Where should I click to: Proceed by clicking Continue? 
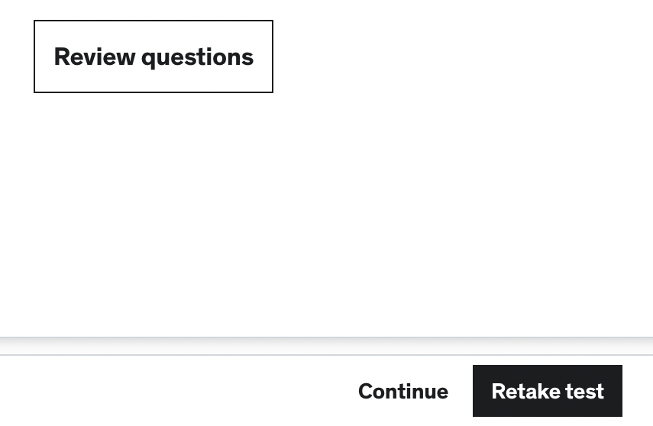pos(403,392)
